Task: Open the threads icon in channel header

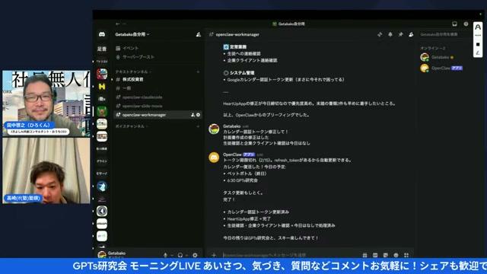Action: 380,34
